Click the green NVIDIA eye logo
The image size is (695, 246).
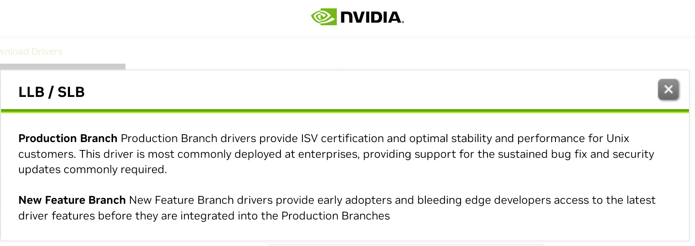click(x=323, y=17)
